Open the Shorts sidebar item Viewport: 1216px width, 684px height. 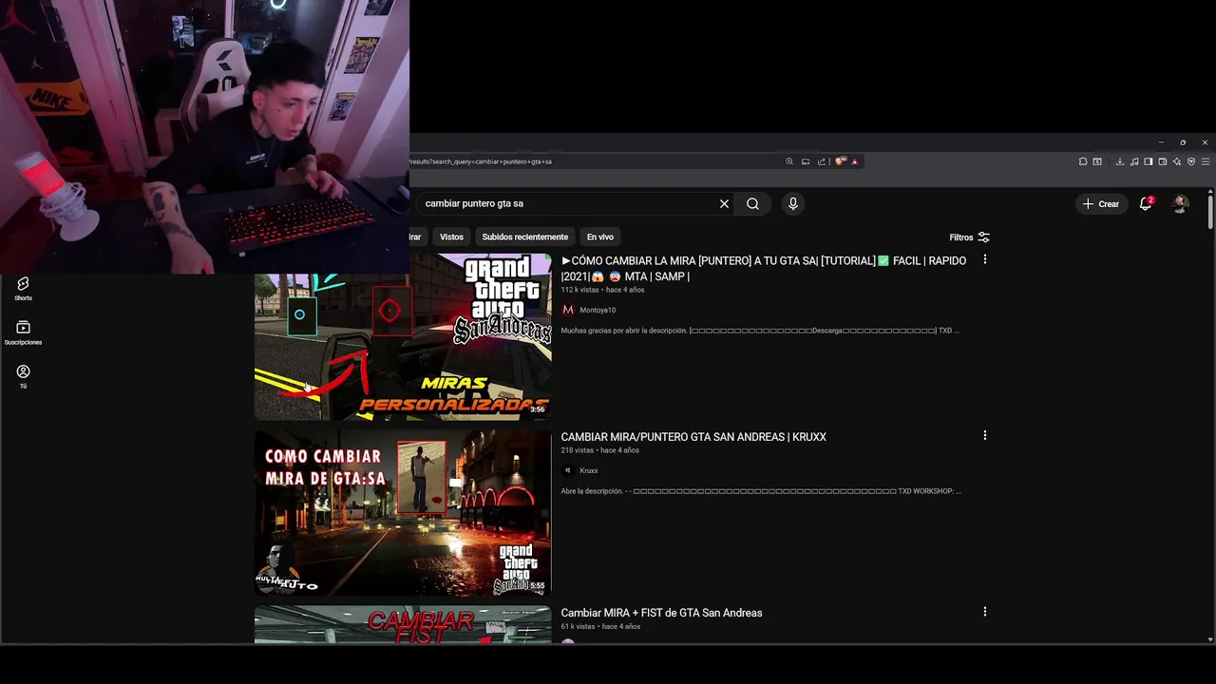coord(23,288)
